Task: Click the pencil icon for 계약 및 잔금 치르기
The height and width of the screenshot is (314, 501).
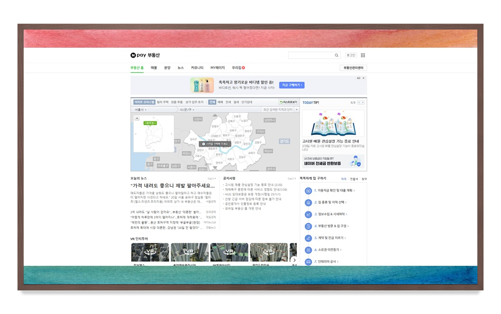Action: (308, 238)
